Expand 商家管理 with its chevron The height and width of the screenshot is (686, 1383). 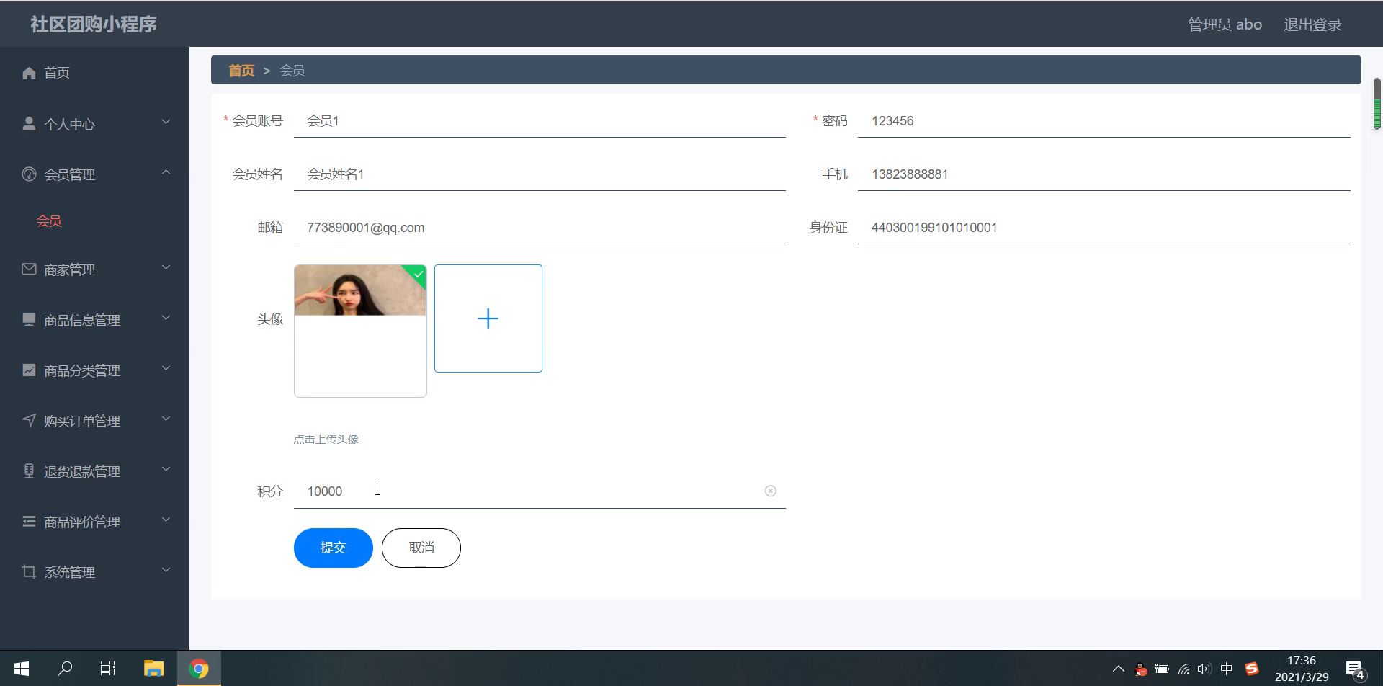click(166, 267)
